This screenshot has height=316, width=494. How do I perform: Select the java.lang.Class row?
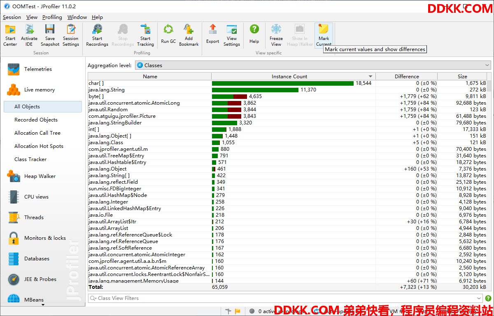coord(287,143)
